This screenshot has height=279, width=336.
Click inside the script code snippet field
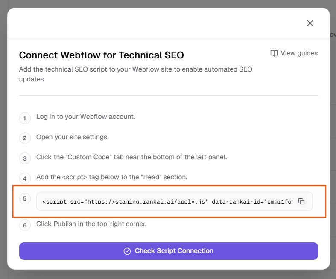tap(167, 201)
